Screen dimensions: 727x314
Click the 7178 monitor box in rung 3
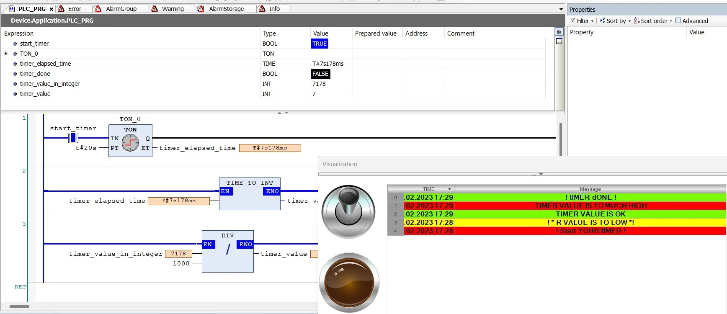point(178,254)
